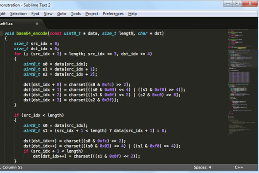The image size is (259, 173).
Task: Open the Selection menu
Action: tap(18, 14)
